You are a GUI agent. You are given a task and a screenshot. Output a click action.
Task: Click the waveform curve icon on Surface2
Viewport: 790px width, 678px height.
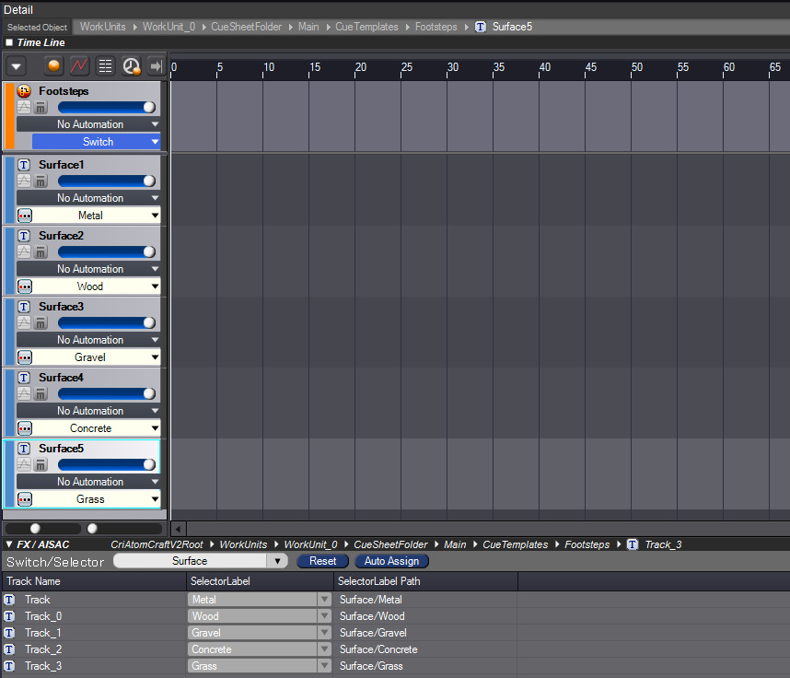pyautogui.click(x=24, y=251)
